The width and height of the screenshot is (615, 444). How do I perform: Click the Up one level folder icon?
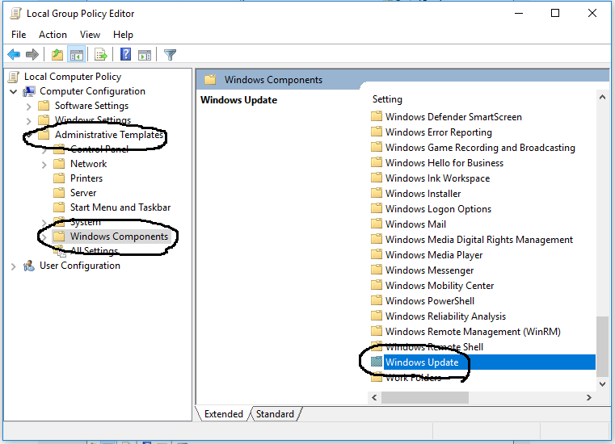tap(57, 54)
